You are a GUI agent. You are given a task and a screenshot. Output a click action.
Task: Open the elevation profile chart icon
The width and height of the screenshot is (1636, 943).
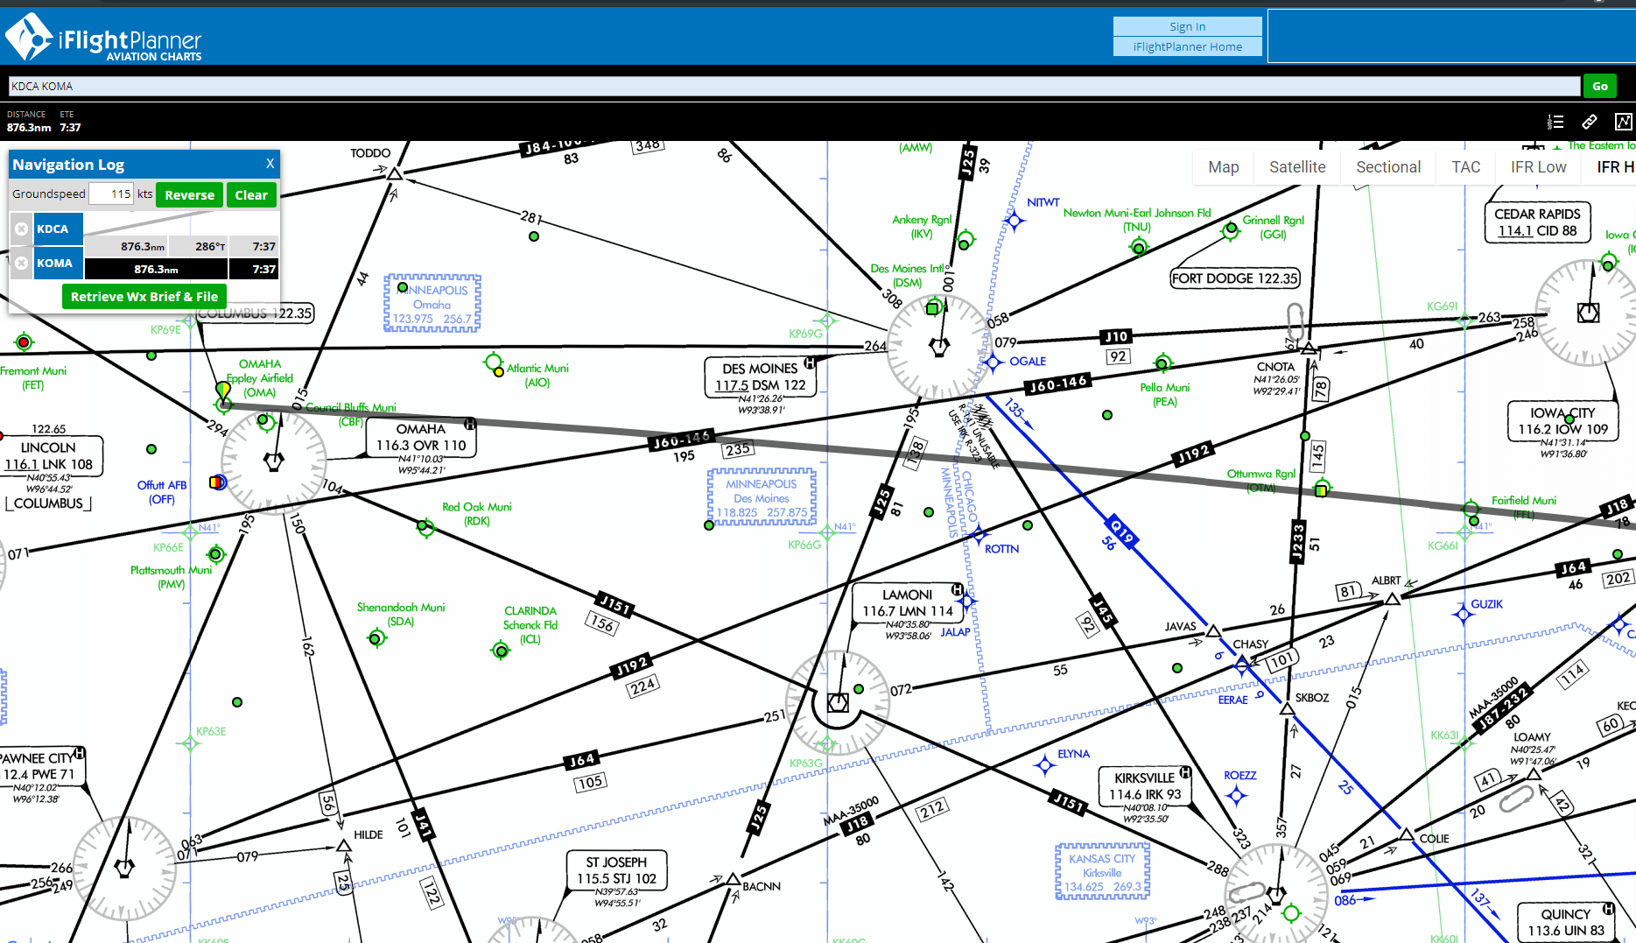click(1624, 122)
